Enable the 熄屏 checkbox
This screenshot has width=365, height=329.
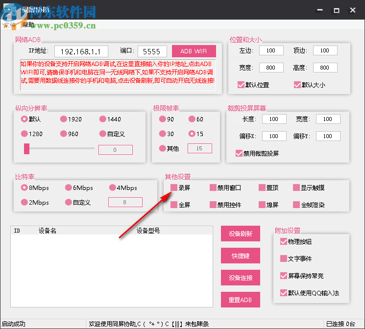tap(262, 205)
